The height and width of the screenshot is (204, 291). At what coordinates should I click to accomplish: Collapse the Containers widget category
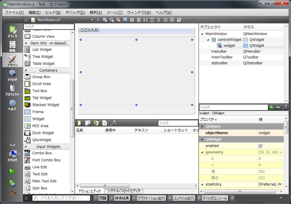point(26,70)
